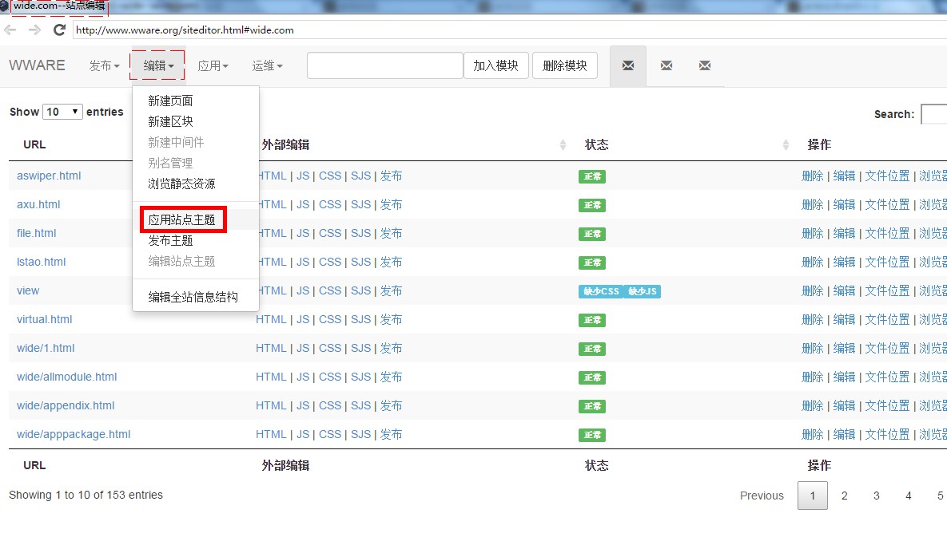Sort by 外部编辑 column sort arrows
Image resolution: width=947 pixels, height=545 pixels.
[x=563, y=145]
